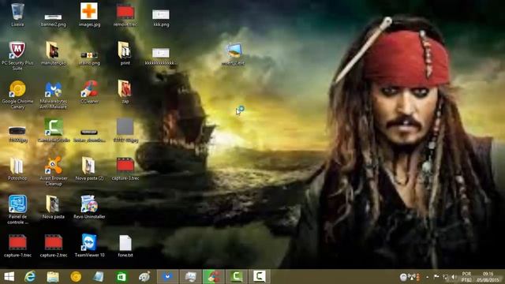
Task: Switch to green Camtasia Studio taskbar button
Action: tap(237, 277)
